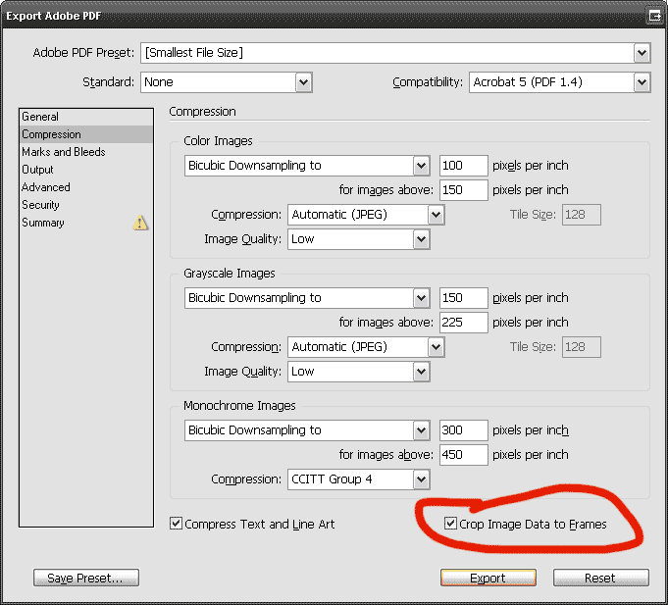Click Save Preset... button
This screenshot has height=605, width=668.
(86, 578)
